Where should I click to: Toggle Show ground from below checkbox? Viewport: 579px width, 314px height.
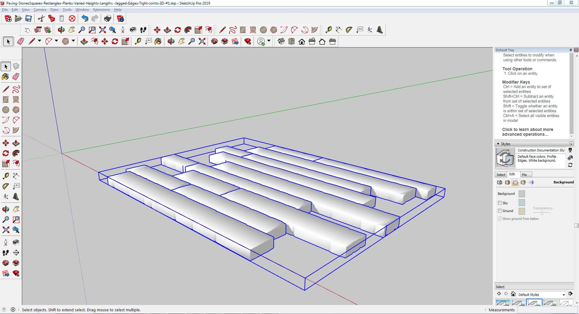pyautogui.click(x=500, y=219)
